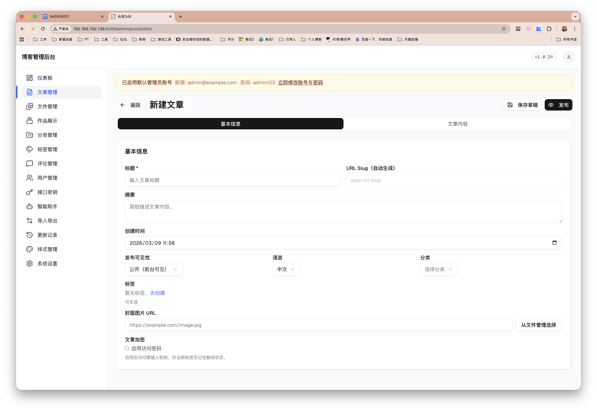Open 作品展示 from the sidebar
597x411 pixels.
click(x=47, y=121)
